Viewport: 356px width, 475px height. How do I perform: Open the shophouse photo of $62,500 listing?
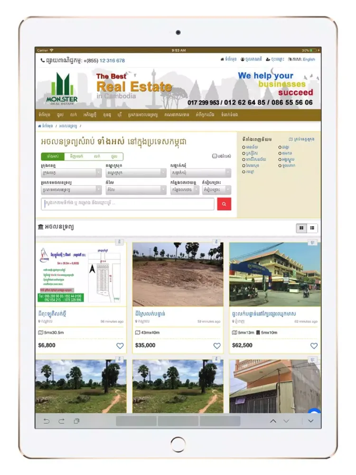275,274
